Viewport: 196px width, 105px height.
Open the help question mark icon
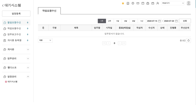coord(133,3)
